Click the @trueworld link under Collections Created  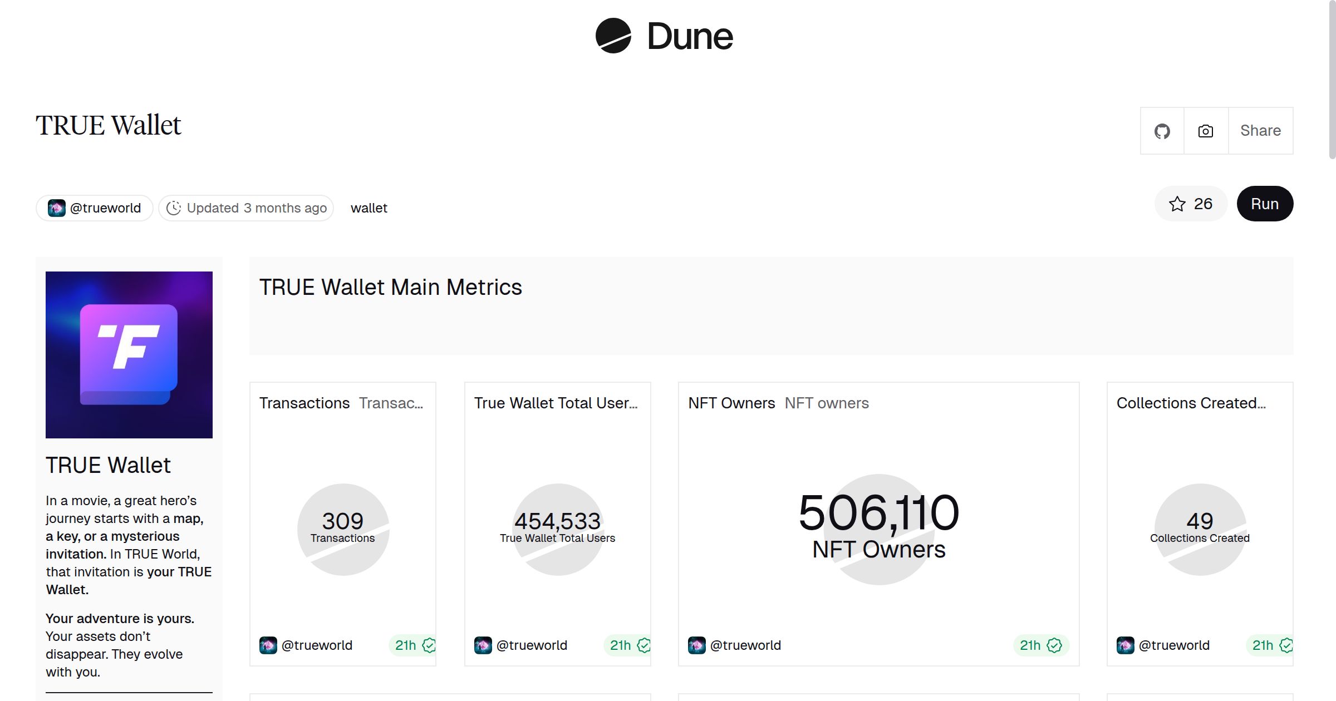coord(1174,645)
